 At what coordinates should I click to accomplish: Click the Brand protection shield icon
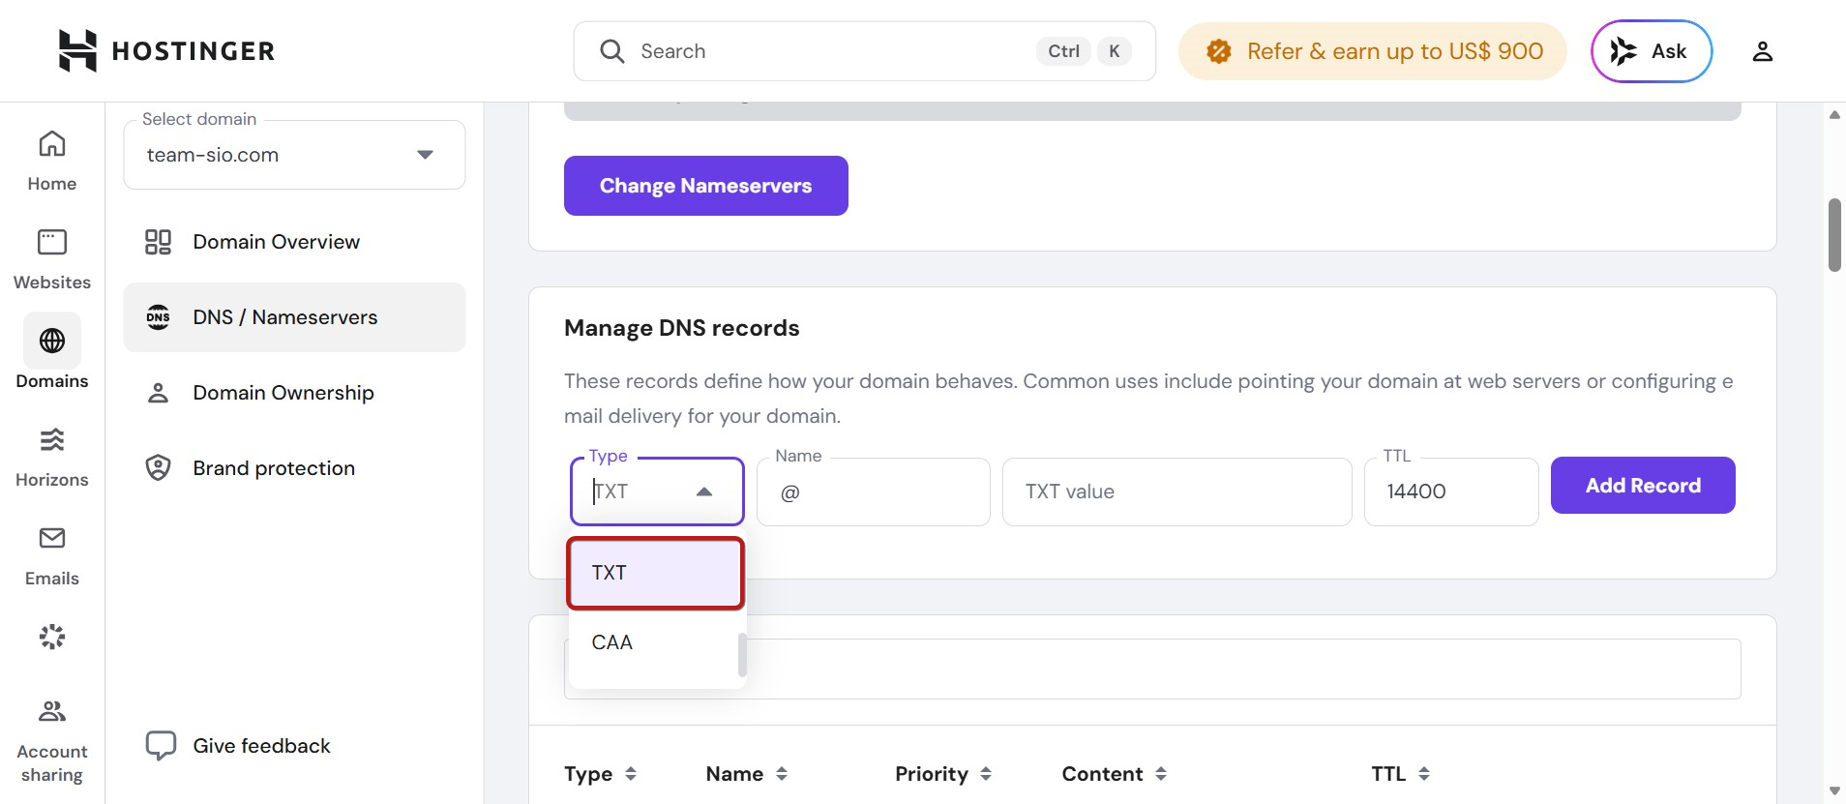click(158, 468)
